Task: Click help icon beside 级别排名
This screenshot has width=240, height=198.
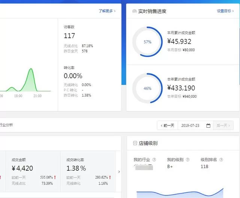Action: [221, 160]
